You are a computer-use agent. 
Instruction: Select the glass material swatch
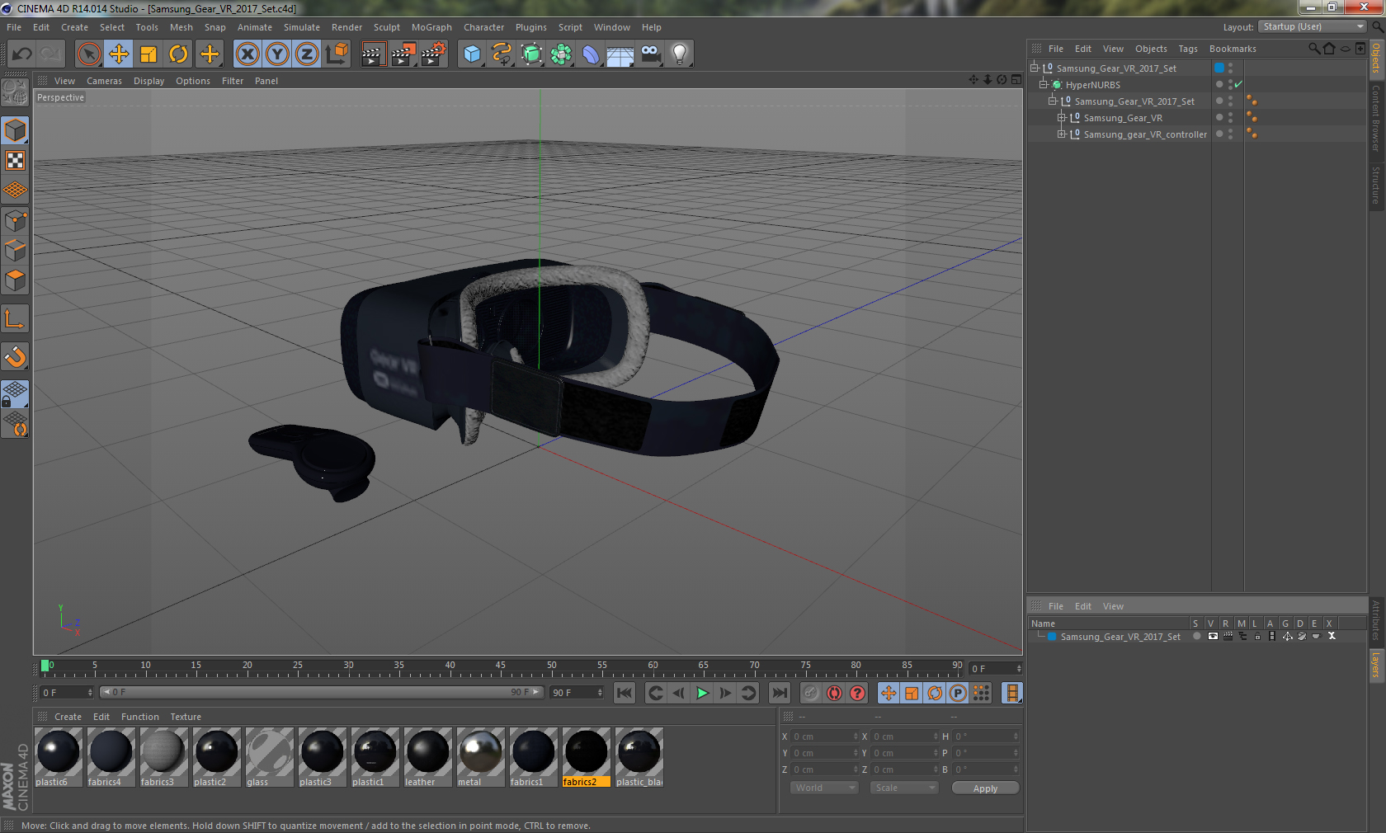[x=269, y=757]
